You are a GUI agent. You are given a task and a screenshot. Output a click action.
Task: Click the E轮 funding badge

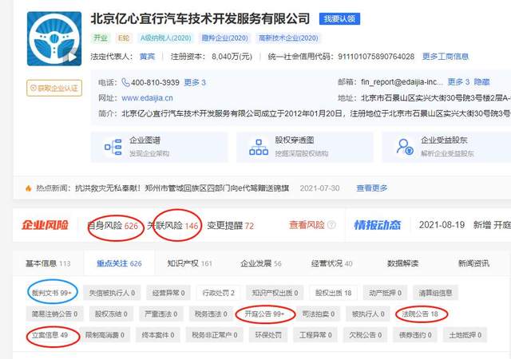pos(124,38)
